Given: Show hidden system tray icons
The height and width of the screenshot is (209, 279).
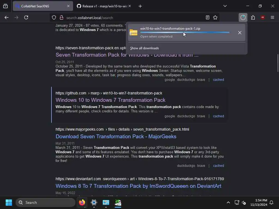Looking at the screenshot, I should 228,202.
